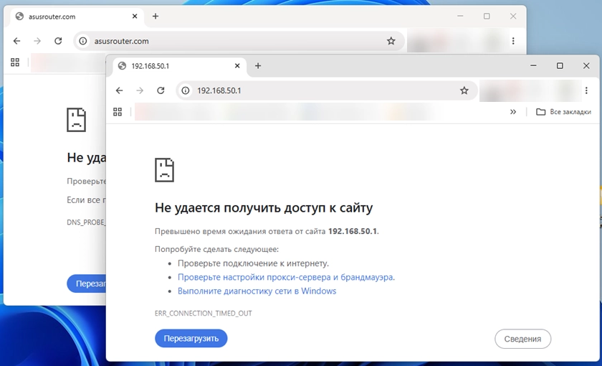
Task: Close the asusrouter.com tab
Action: [135, 16]
